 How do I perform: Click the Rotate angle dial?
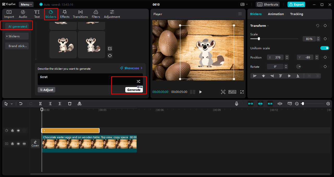(x=299, y=67)
